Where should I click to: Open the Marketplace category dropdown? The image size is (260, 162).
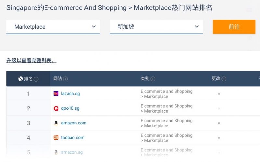point(53,27)
